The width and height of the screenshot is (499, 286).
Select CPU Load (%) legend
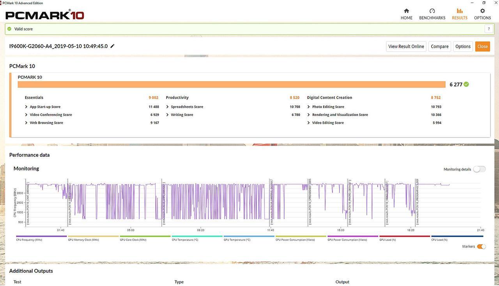(x=457, y=238)
